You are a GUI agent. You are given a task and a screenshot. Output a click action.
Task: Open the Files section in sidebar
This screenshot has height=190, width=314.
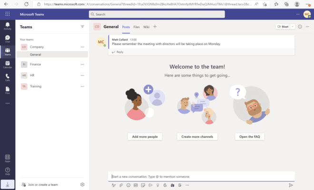8,90
